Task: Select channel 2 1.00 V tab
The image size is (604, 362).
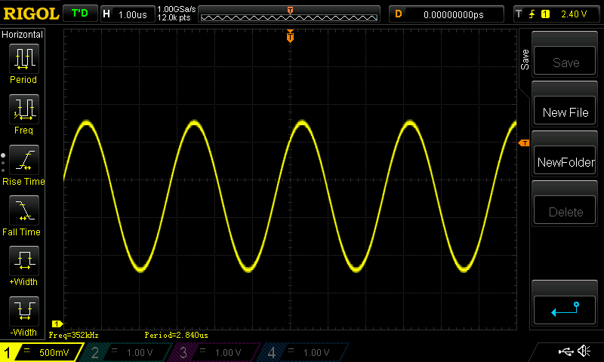Action: click(x=125, y=352)
